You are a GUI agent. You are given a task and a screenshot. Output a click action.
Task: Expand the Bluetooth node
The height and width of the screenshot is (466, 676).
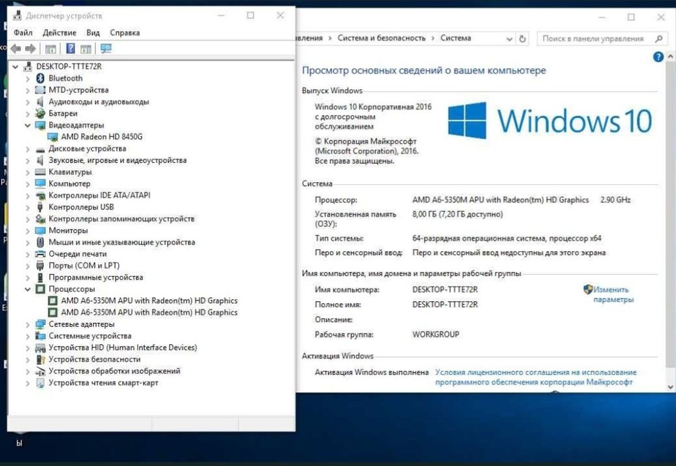tap(28, 78)
